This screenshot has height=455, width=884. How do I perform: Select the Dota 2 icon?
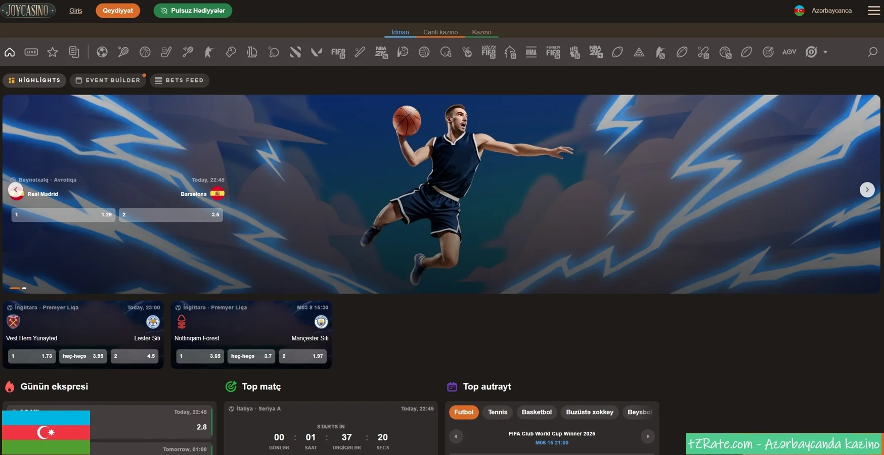pyautogui.click(x=295, y=52)
